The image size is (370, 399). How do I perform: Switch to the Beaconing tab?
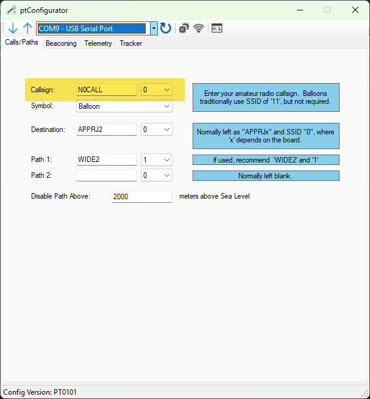(x=61, y=43)
